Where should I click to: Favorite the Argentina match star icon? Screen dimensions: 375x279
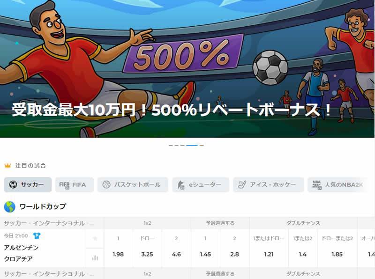pos(95,238)
